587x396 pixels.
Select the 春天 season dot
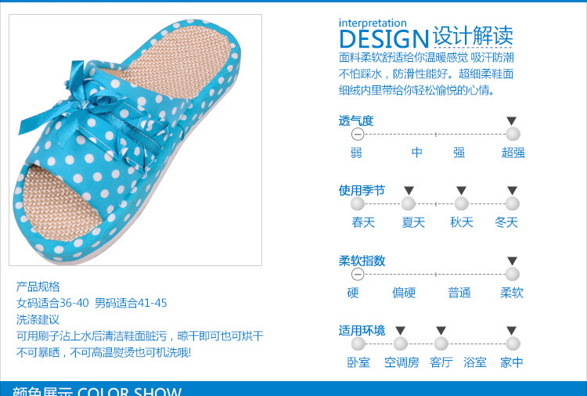click(358, 204)
